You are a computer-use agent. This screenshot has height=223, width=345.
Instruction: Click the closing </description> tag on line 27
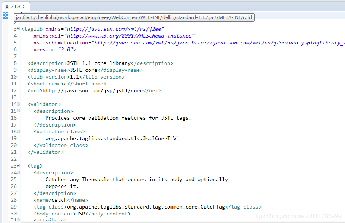55,193
